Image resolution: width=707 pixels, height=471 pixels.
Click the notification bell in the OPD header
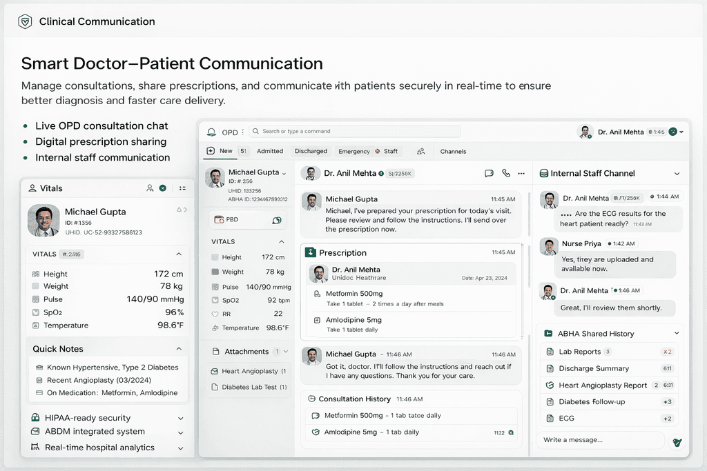coord(210,132)
